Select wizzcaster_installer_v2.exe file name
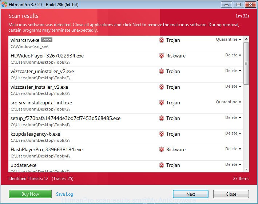Image resolution: width=258 pixels, height=204 pixels. (39, 87)
